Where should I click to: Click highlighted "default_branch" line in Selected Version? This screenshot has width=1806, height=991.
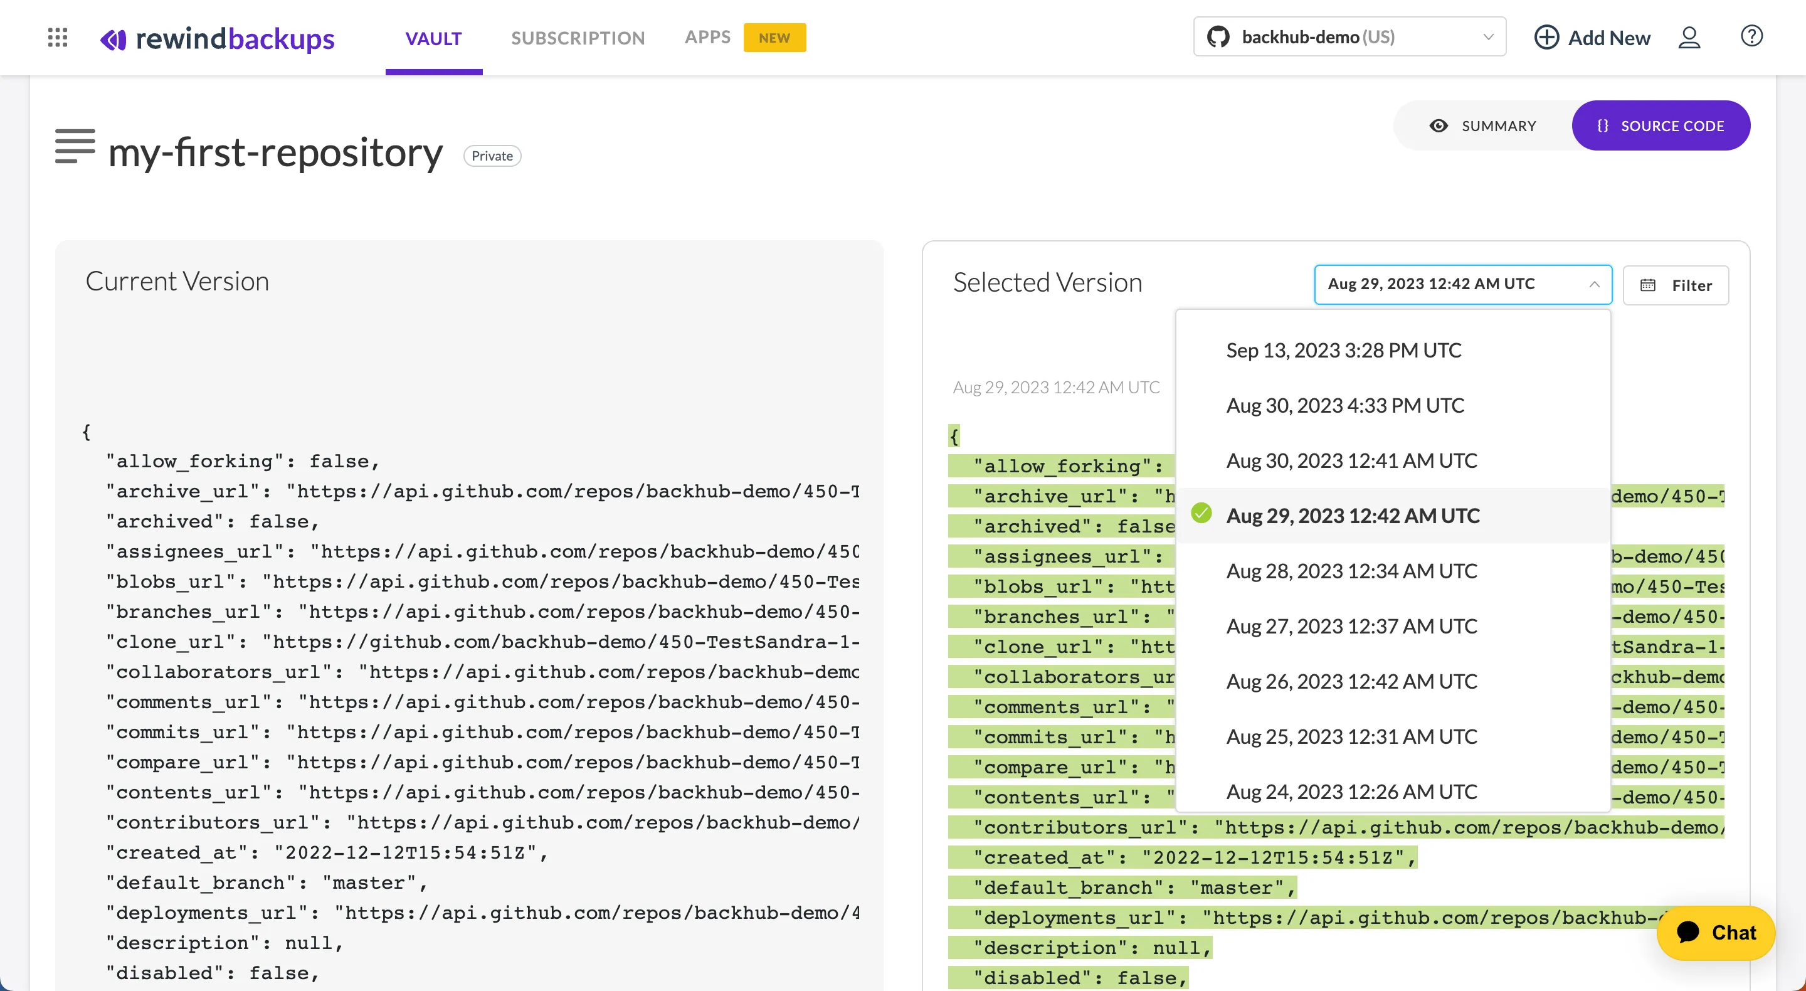coord(1122,888)
